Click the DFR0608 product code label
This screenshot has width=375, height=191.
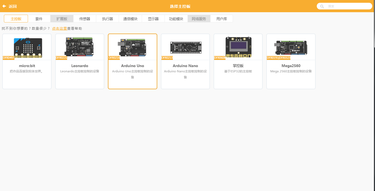pos(220,58)
